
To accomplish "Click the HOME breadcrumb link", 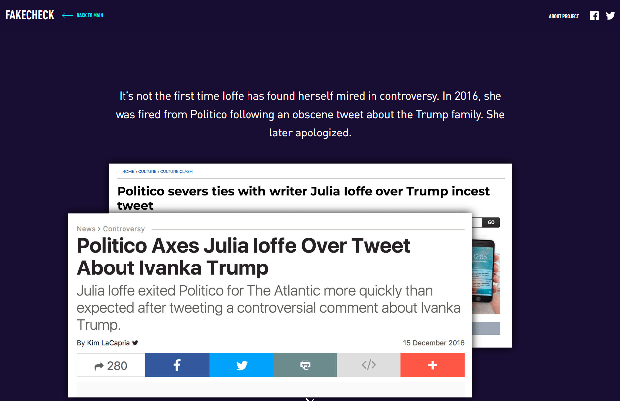I will 128,171.
